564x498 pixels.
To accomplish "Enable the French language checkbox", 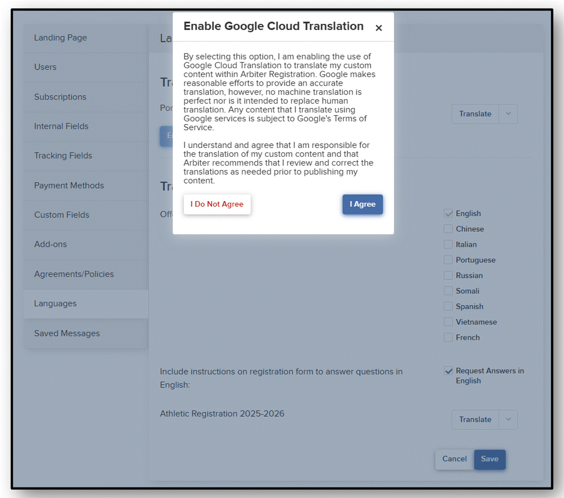I will pos(448,338).
